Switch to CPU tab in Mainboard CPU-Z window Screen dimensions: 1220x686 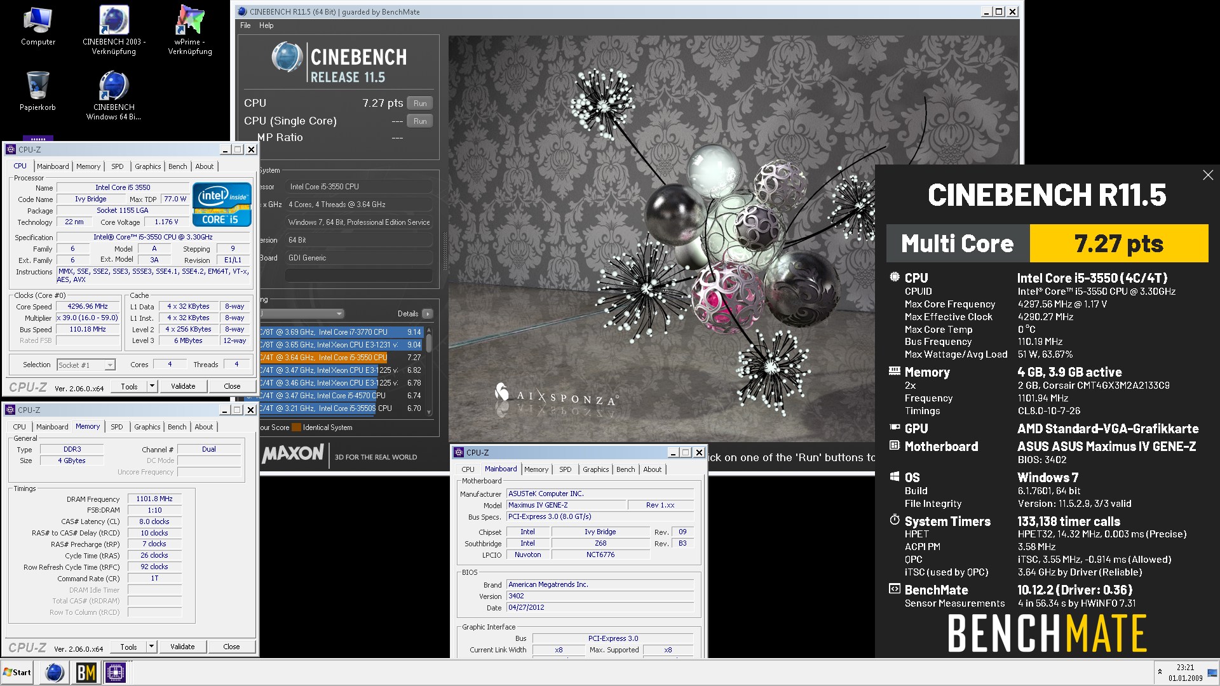468,469
